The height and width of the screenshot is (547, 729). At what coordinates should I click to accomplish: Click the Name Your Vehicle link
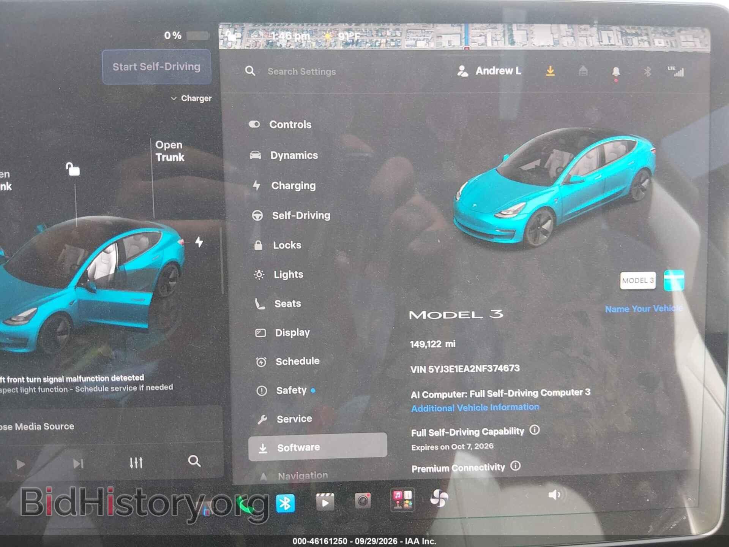(644, 308)
